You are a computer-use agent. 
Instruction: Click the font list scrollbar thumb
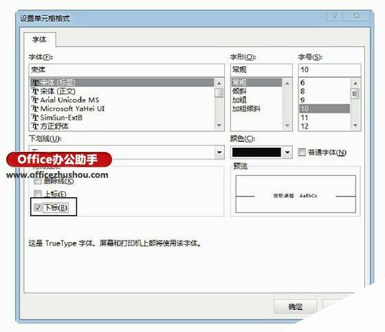click(219, 93)
